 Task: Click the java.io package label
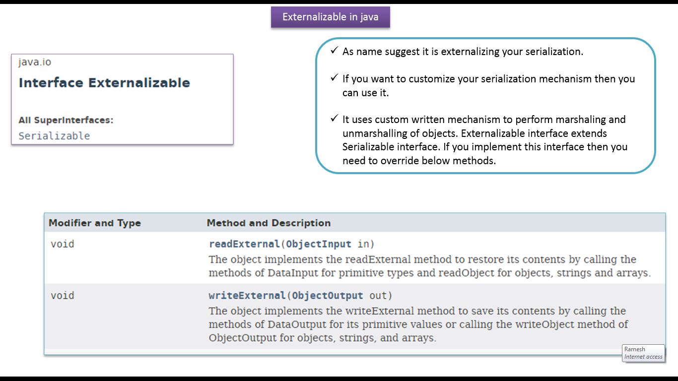35,63
